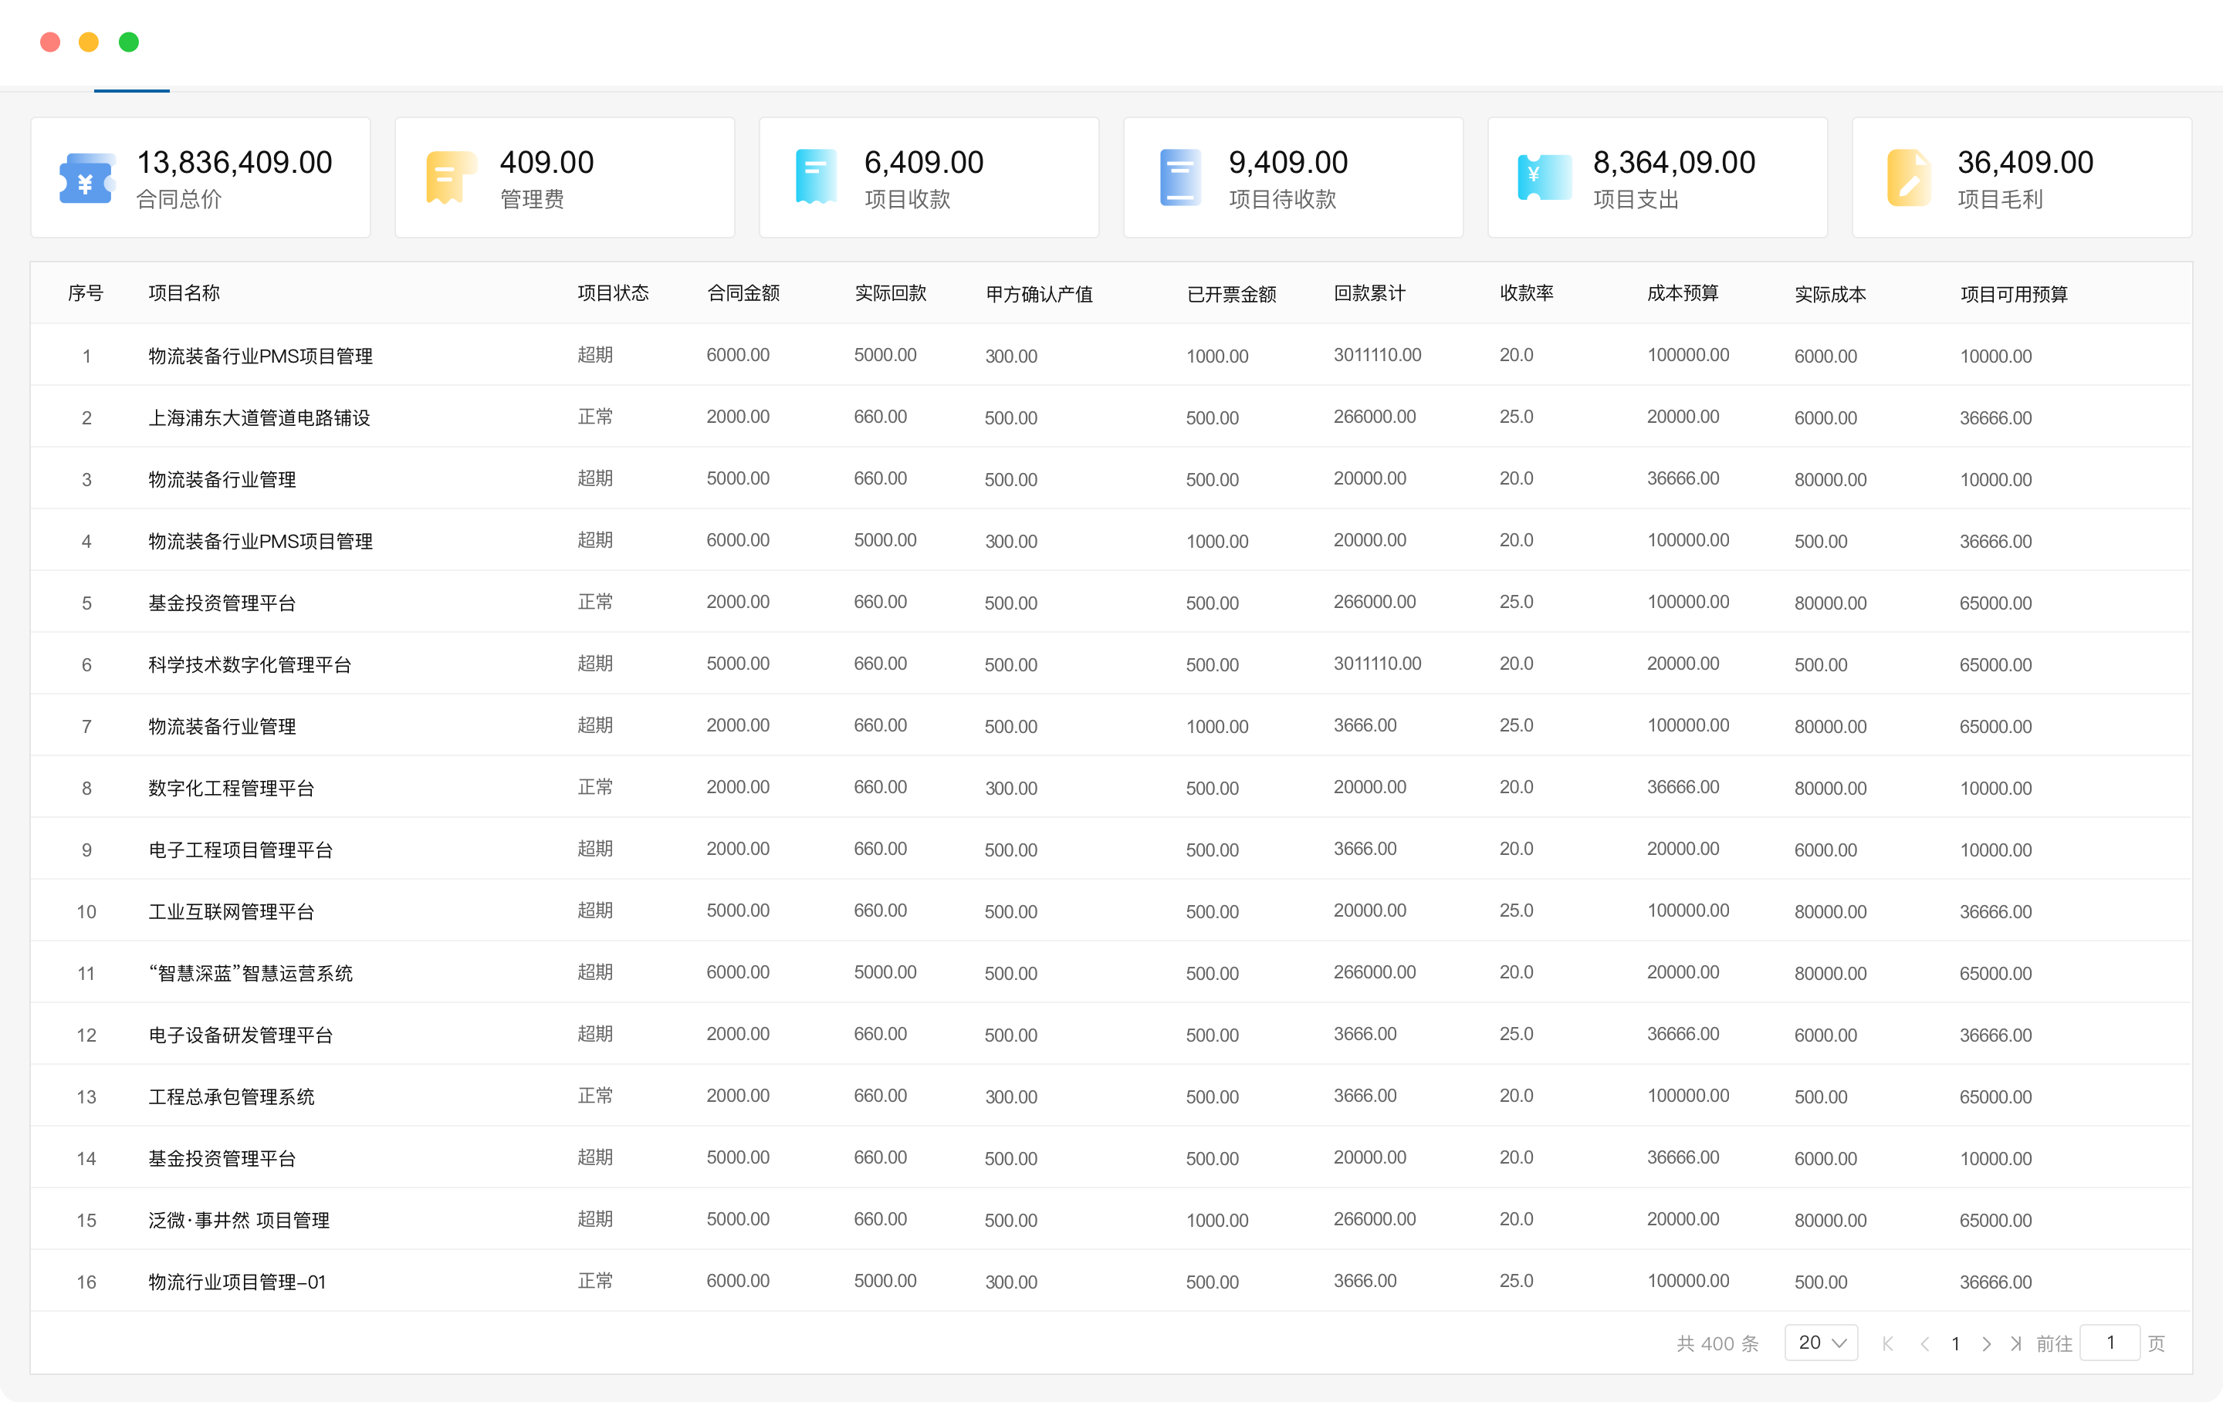Click the green macOS zoom window button
Screen dimensions: 2223x1402
tap(129, 42)
